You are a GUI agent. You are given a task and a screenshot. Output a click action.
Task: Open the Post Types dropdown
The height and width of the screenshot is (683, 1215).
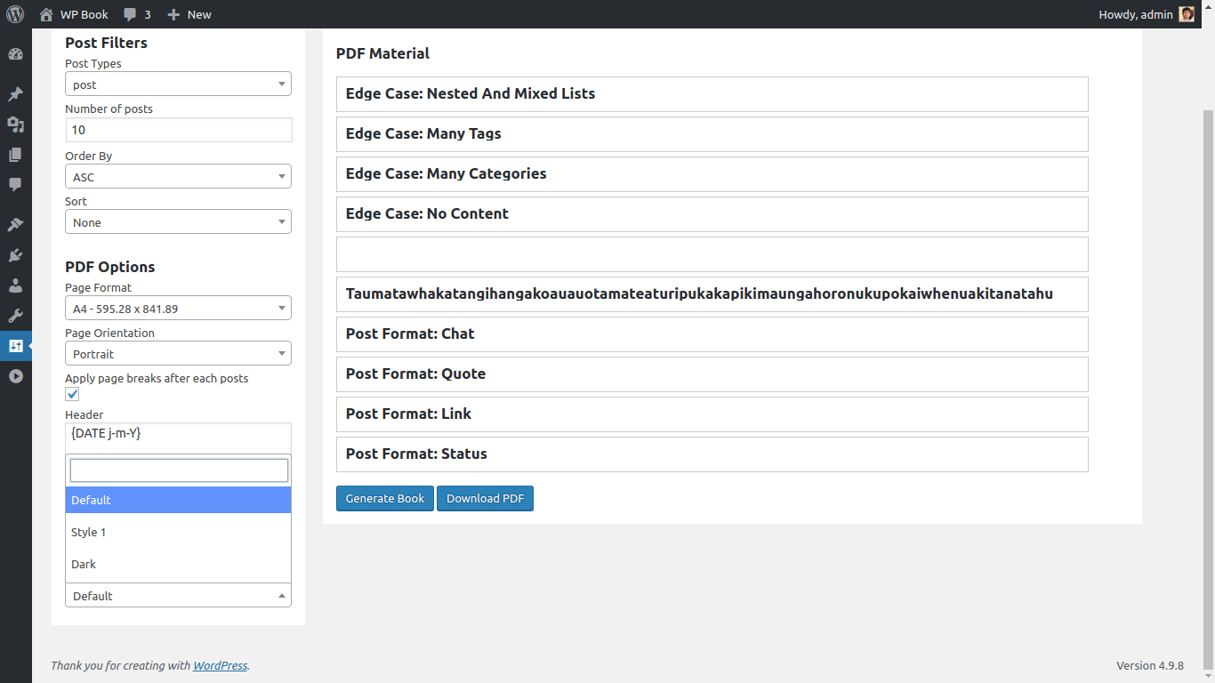pyautogui.click(x=178, y=84)
